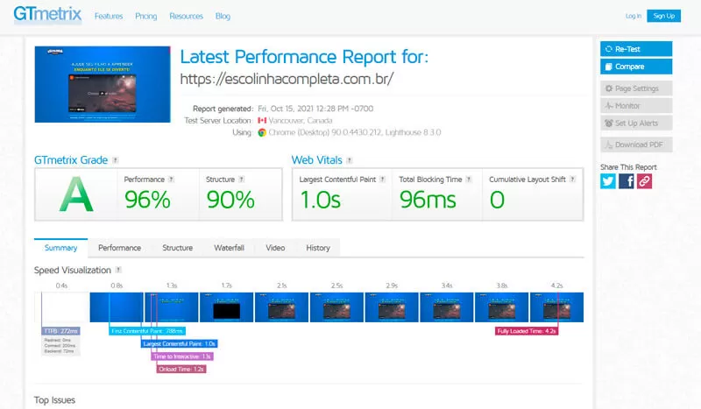
Task: Click the Sign Up button
Action: [x=663, y=16]
